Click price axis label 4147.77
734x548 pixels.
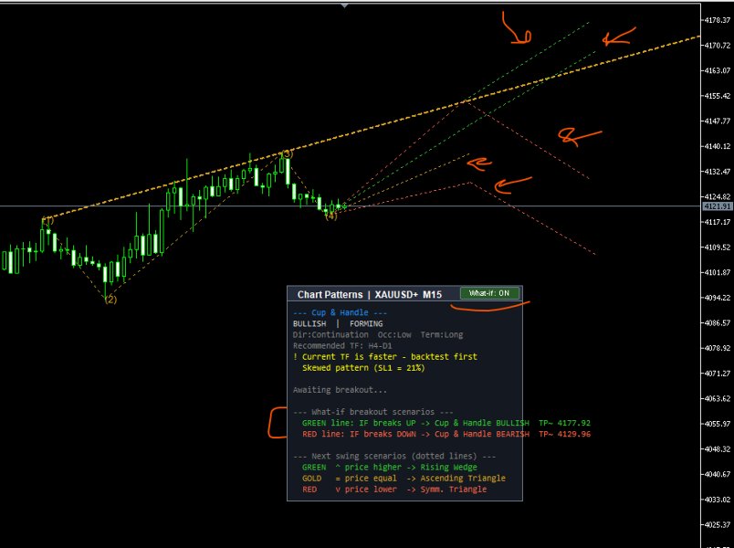[718, 121]
